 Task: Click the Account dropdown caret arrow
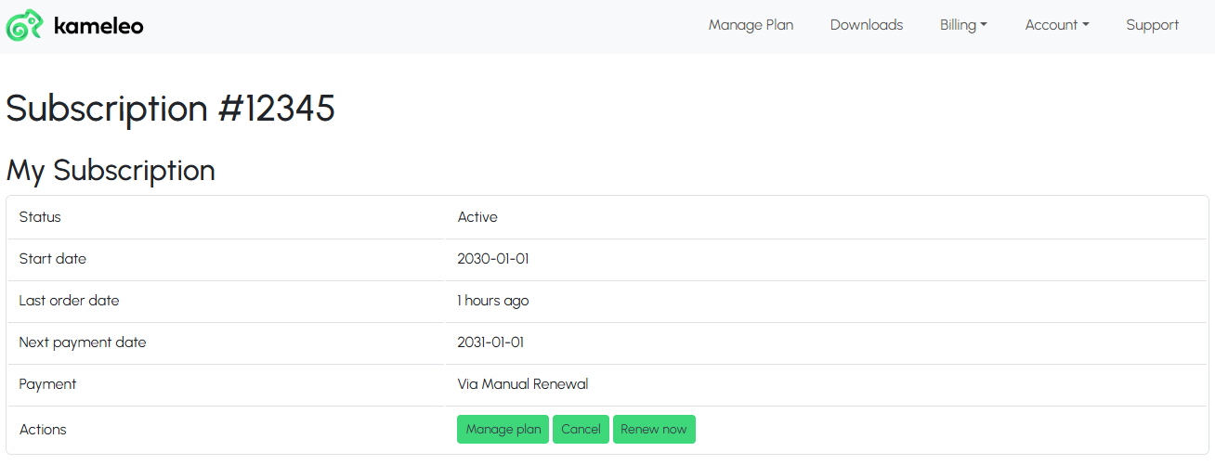point(1085,25)
